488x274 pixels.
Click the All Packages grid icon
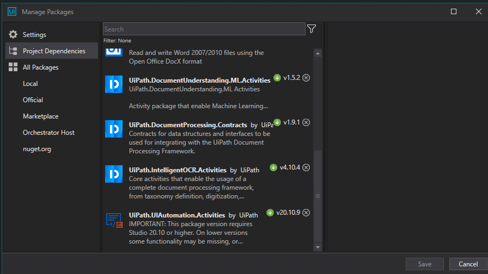13,67
